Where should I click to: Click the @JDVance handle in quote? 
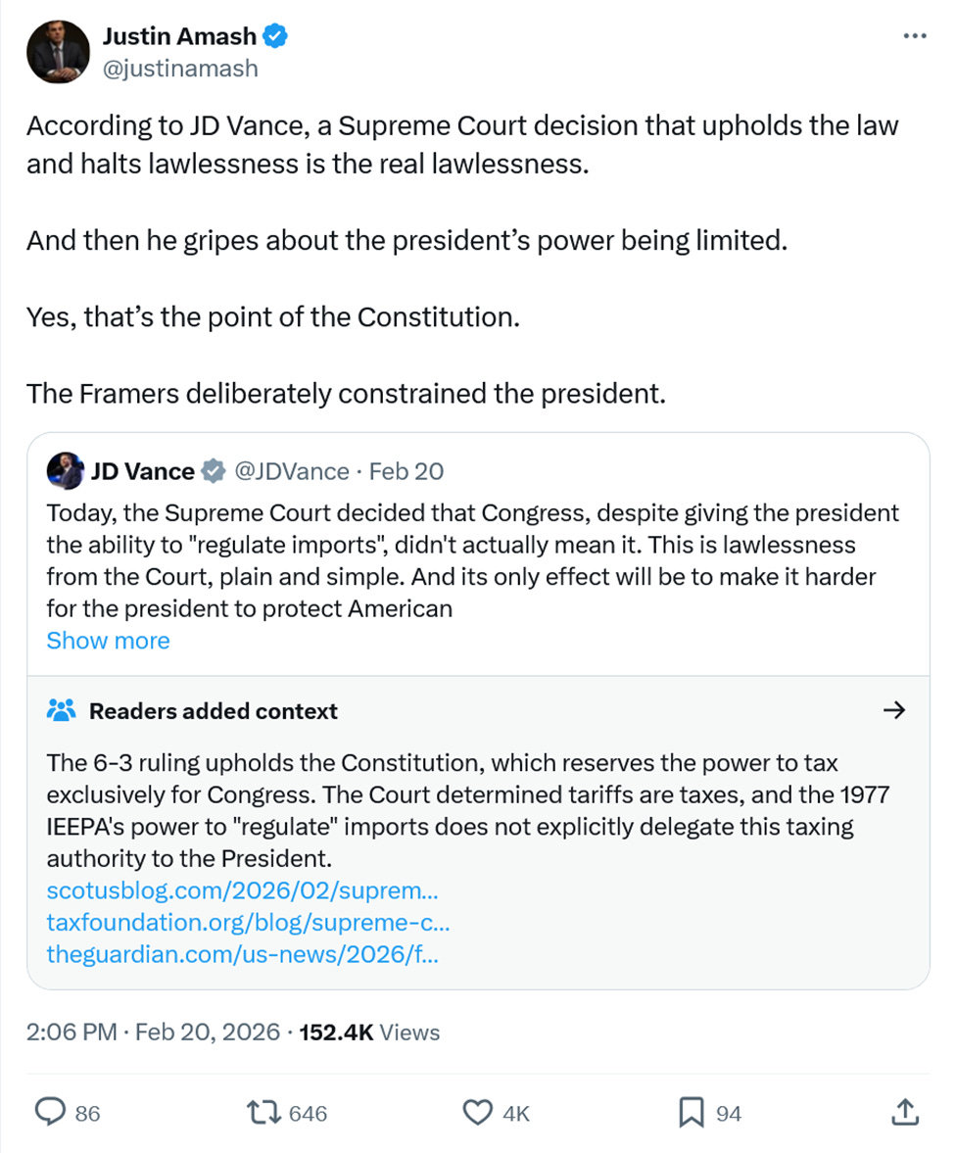[x=292, y=471]
